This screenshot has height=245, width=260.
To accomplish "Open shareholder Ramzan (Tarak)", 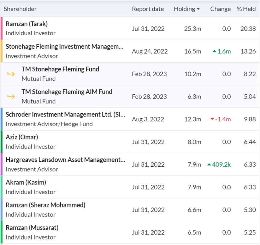I will point(27,24).
